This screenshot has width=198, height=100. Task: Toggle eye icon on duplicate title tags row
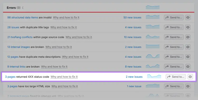click(x=188, y=27)
